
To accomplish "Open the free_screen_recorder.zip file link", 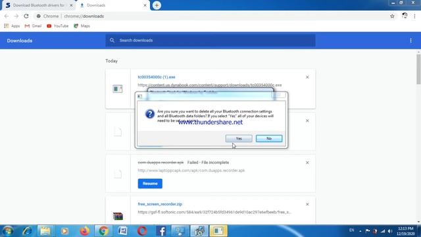I will coord(160,204).
